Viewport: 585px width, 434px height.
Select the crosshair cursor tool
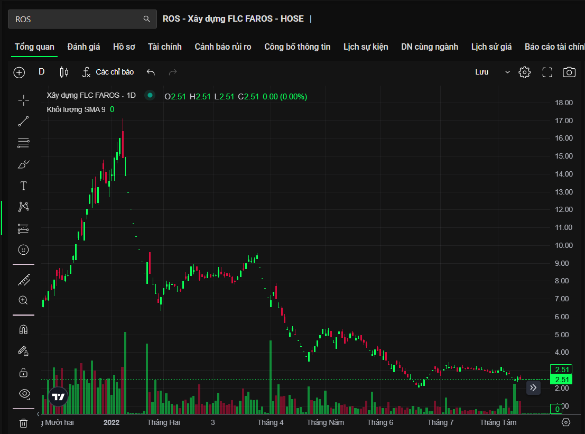coord(23,100)
